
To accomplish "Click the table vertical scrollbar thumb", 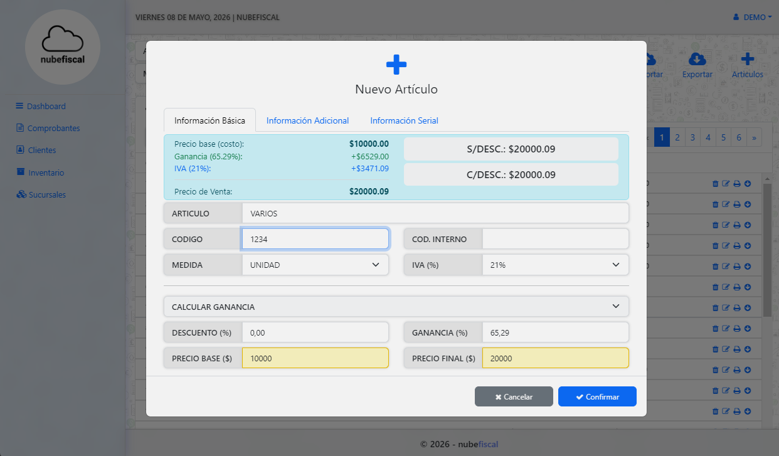I will click(766, 250).
